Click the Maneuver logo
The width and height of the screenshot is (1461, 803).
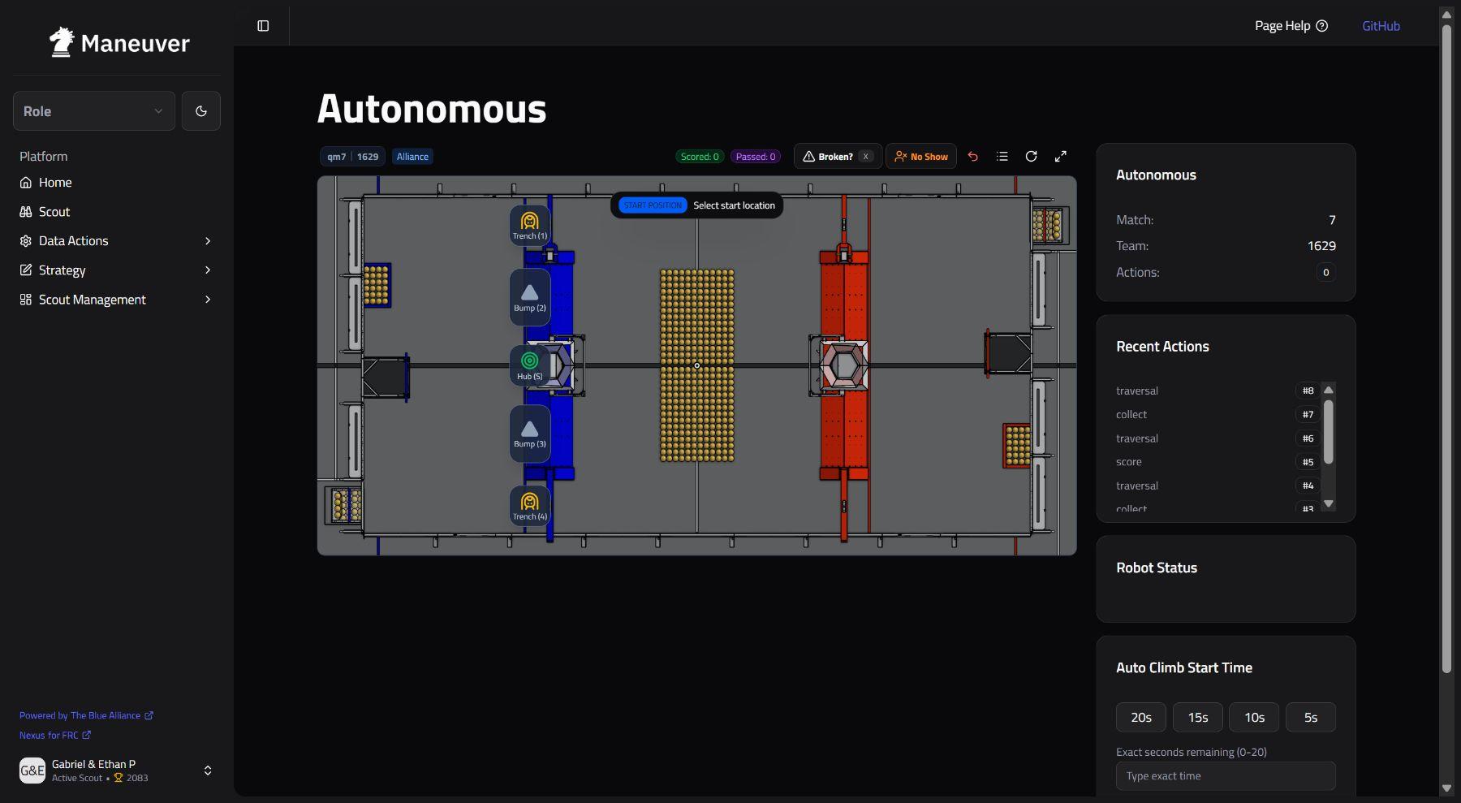click(x=119, y=42)
